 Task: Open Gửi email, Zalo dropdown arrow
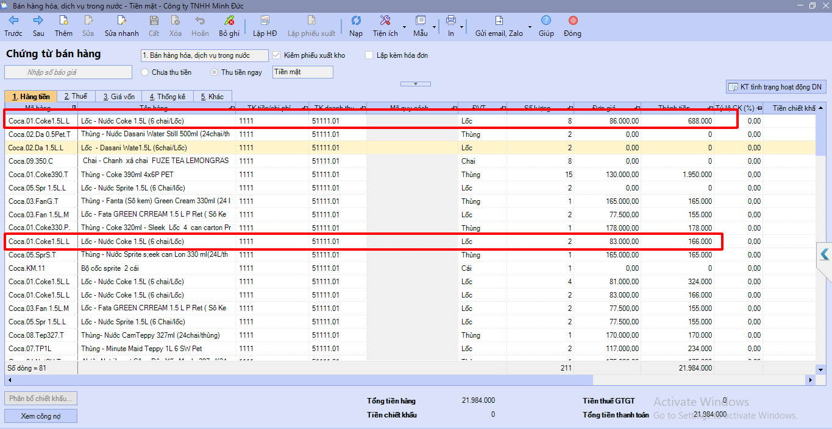[x=530, y=27]
